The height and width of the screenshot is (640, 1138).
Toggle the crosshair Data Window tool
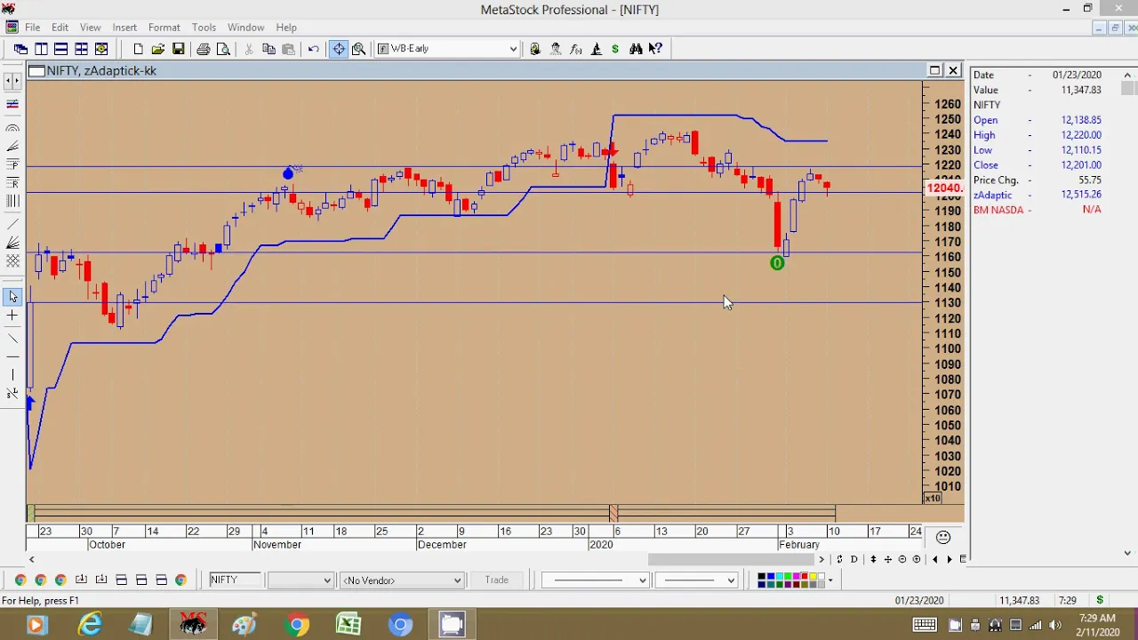pos(339,49)
